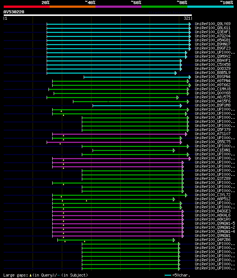Open hit UniRef100_A9TPN4
This screenshot has width=237, height=278.
213,81
